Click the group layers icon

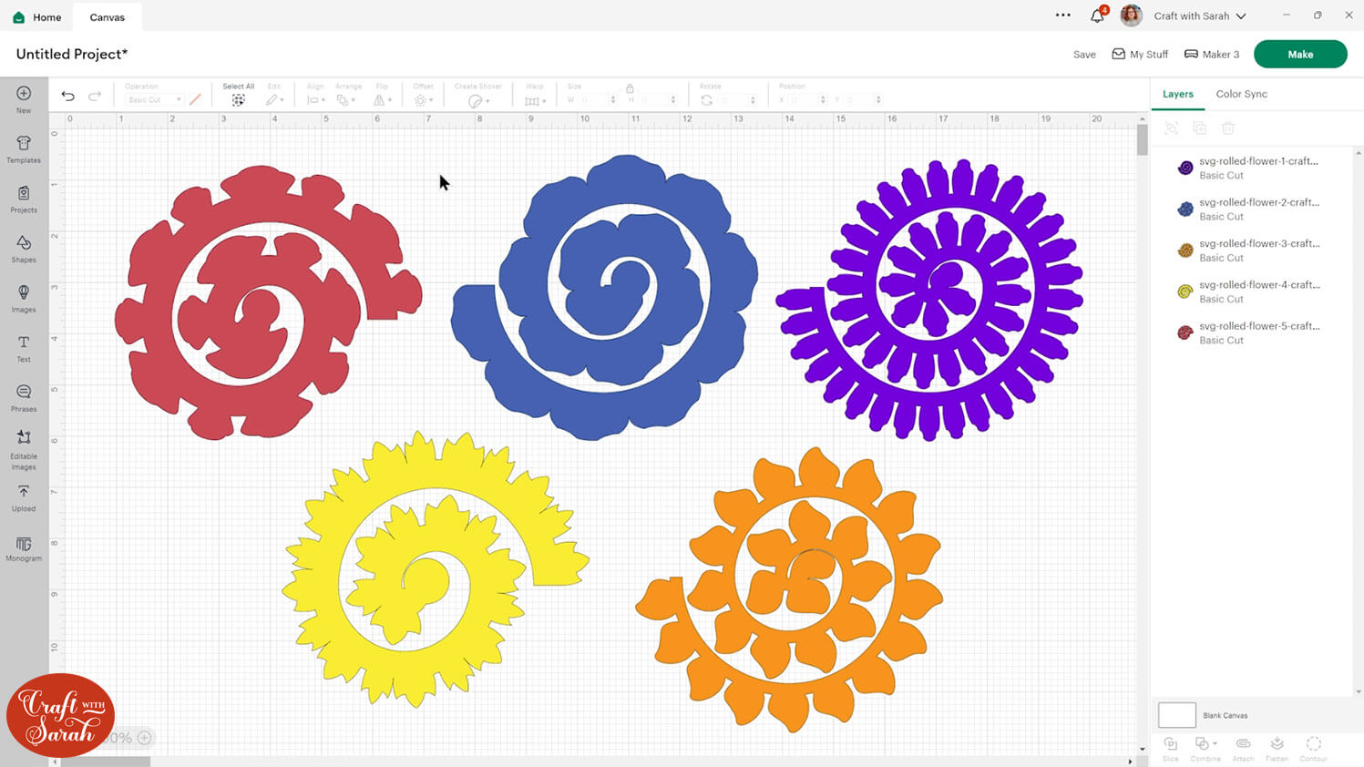tap(1172, 128)
